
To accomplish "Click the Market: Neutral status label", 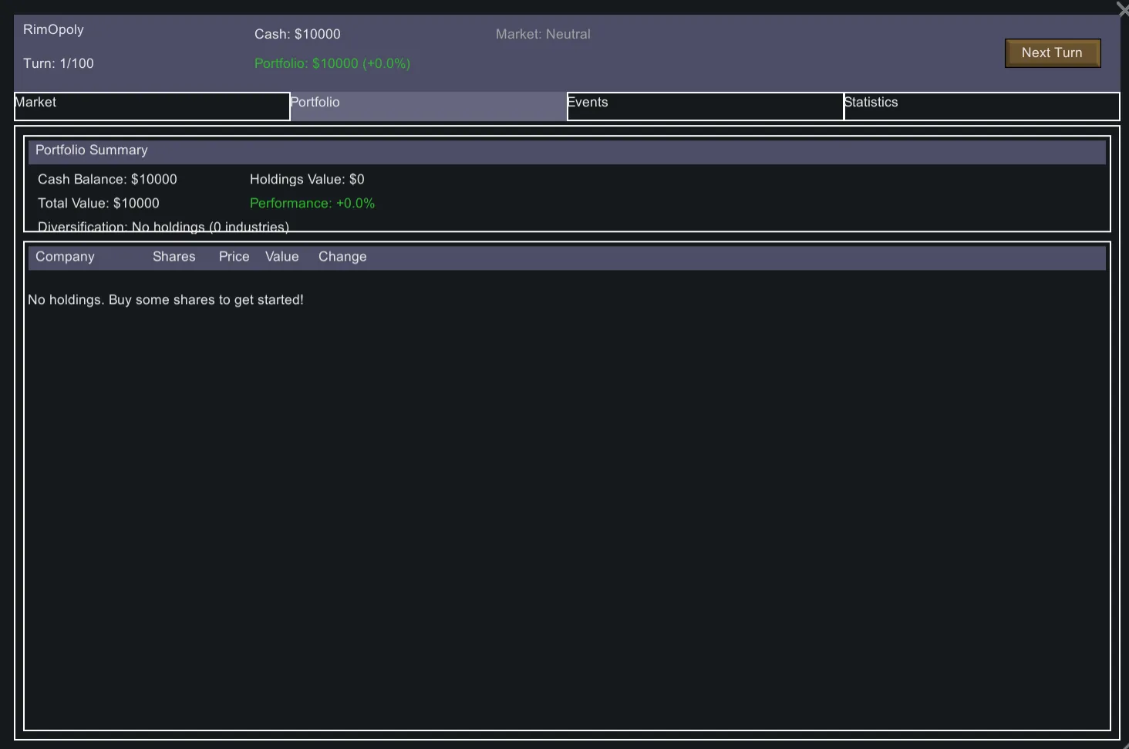I will pos(543,35).
